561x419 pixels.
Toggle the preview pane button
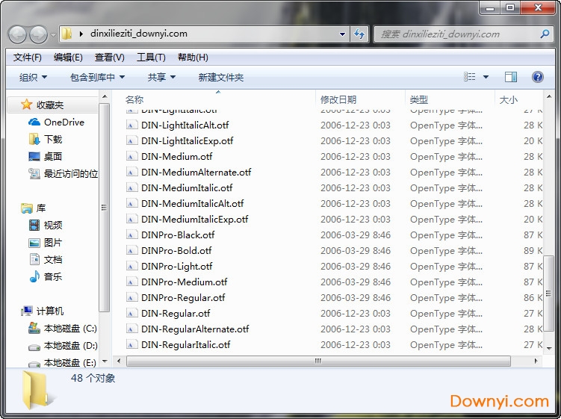point(511,77)
